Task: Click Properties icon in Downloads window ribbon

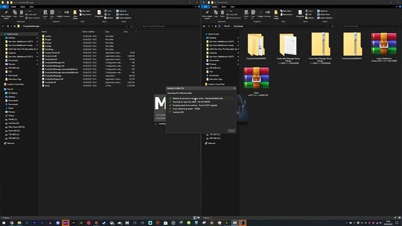Action: coord(300,14)
